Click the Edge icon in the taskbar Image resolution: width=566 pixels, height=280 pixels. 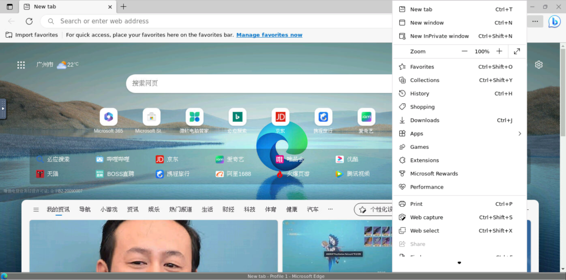pyautogui.click(x=4, y=276)
